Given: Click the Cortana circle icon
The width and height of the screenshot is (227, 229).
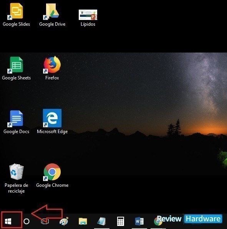Looking at the screenshot, I should [x=27, y=221].
